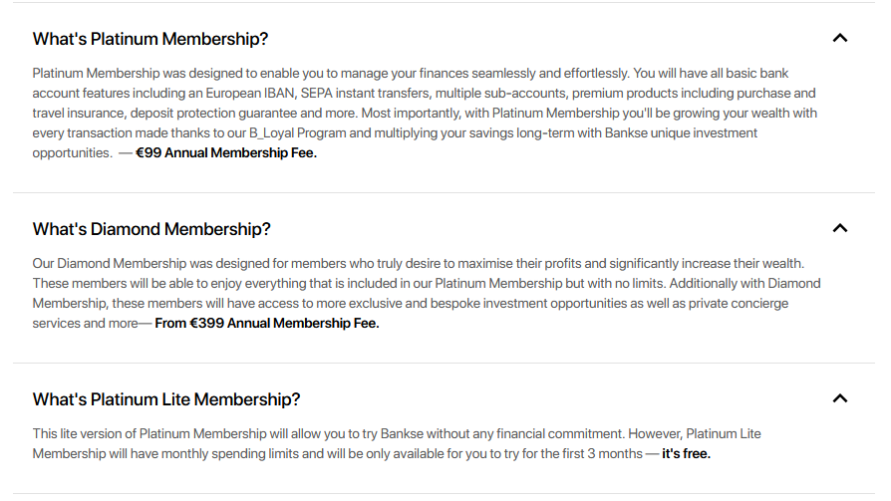The width and height of the screenshot is (891, 501).
Task: Collapse the Diamond Membership chevron arrow
Action: 839,228
